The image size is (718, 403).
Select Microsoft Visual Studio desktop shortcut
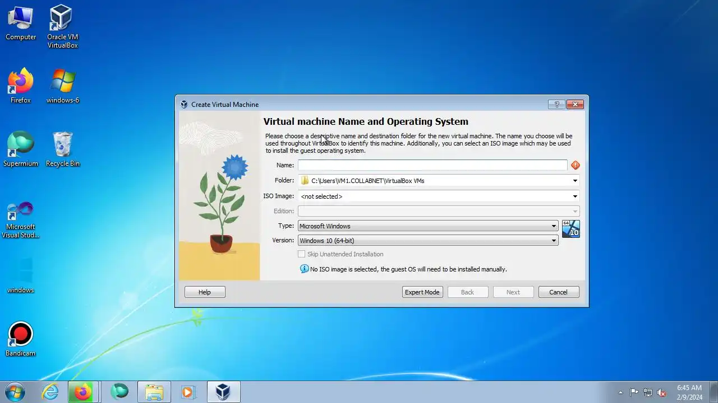coord(21,219)
